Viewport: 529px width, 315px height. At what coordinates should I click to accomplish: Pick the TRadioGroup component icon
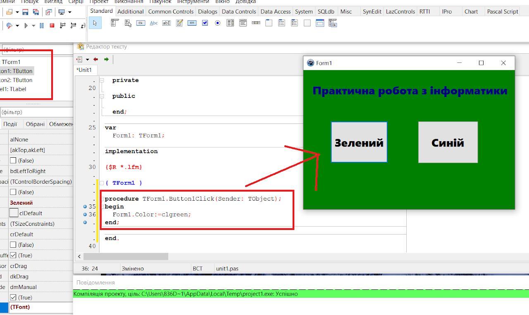(x=281, y=23)
